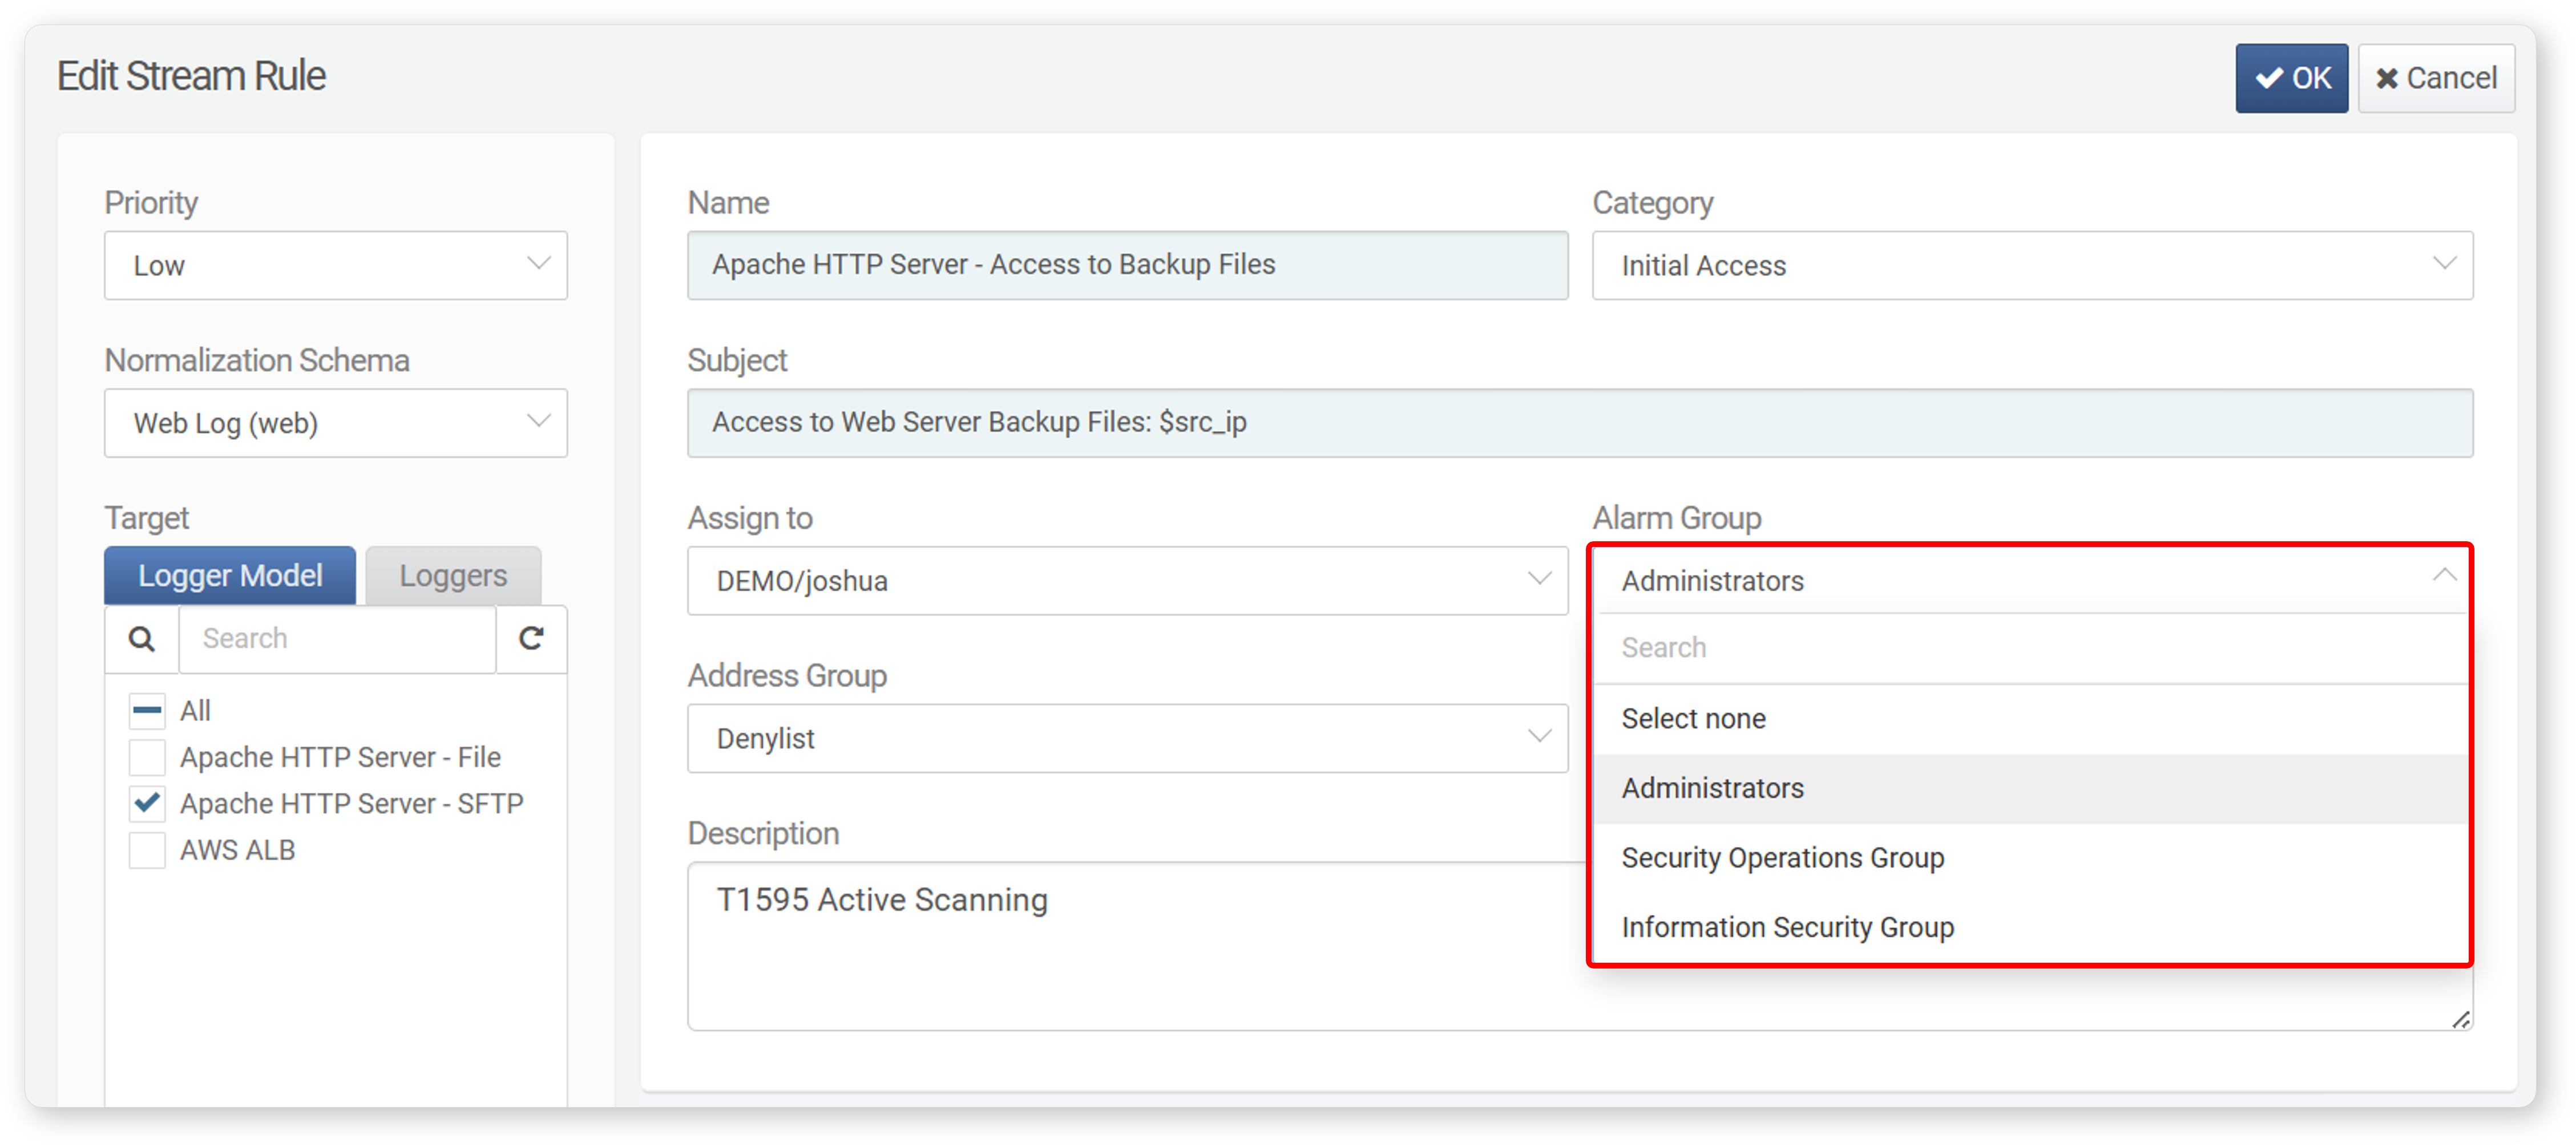This screenshot has height=1147, width=2576.
Task: Switch to the Logger Model tab
Action: [x=230, y=575]
